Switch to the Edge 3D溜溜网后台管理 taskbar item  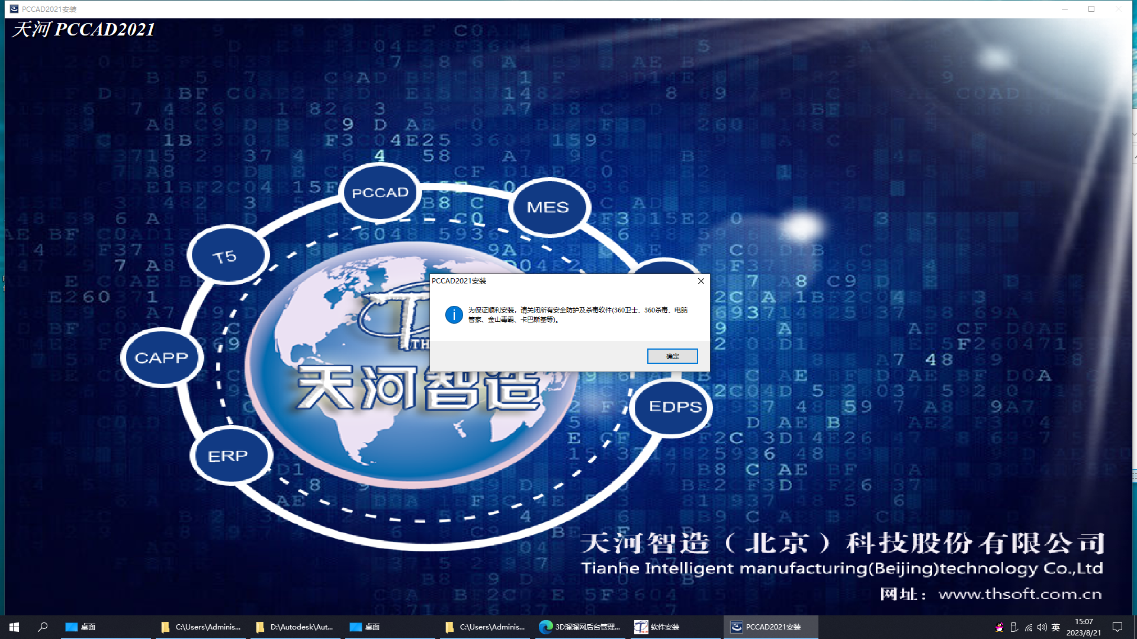coord(580,627)
